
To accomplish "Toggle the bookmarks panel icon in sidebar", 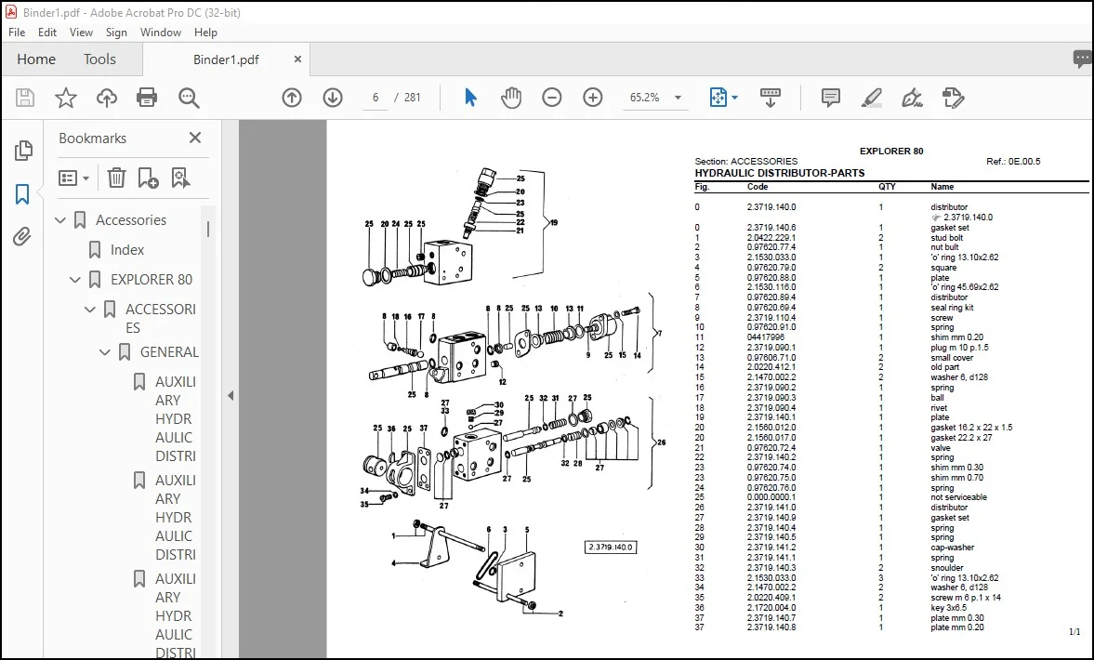I will click(x=22, y=194).
